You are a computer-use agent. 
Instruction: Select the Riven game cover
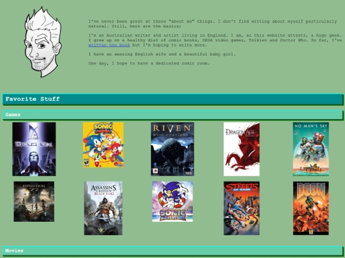[172, 149]
